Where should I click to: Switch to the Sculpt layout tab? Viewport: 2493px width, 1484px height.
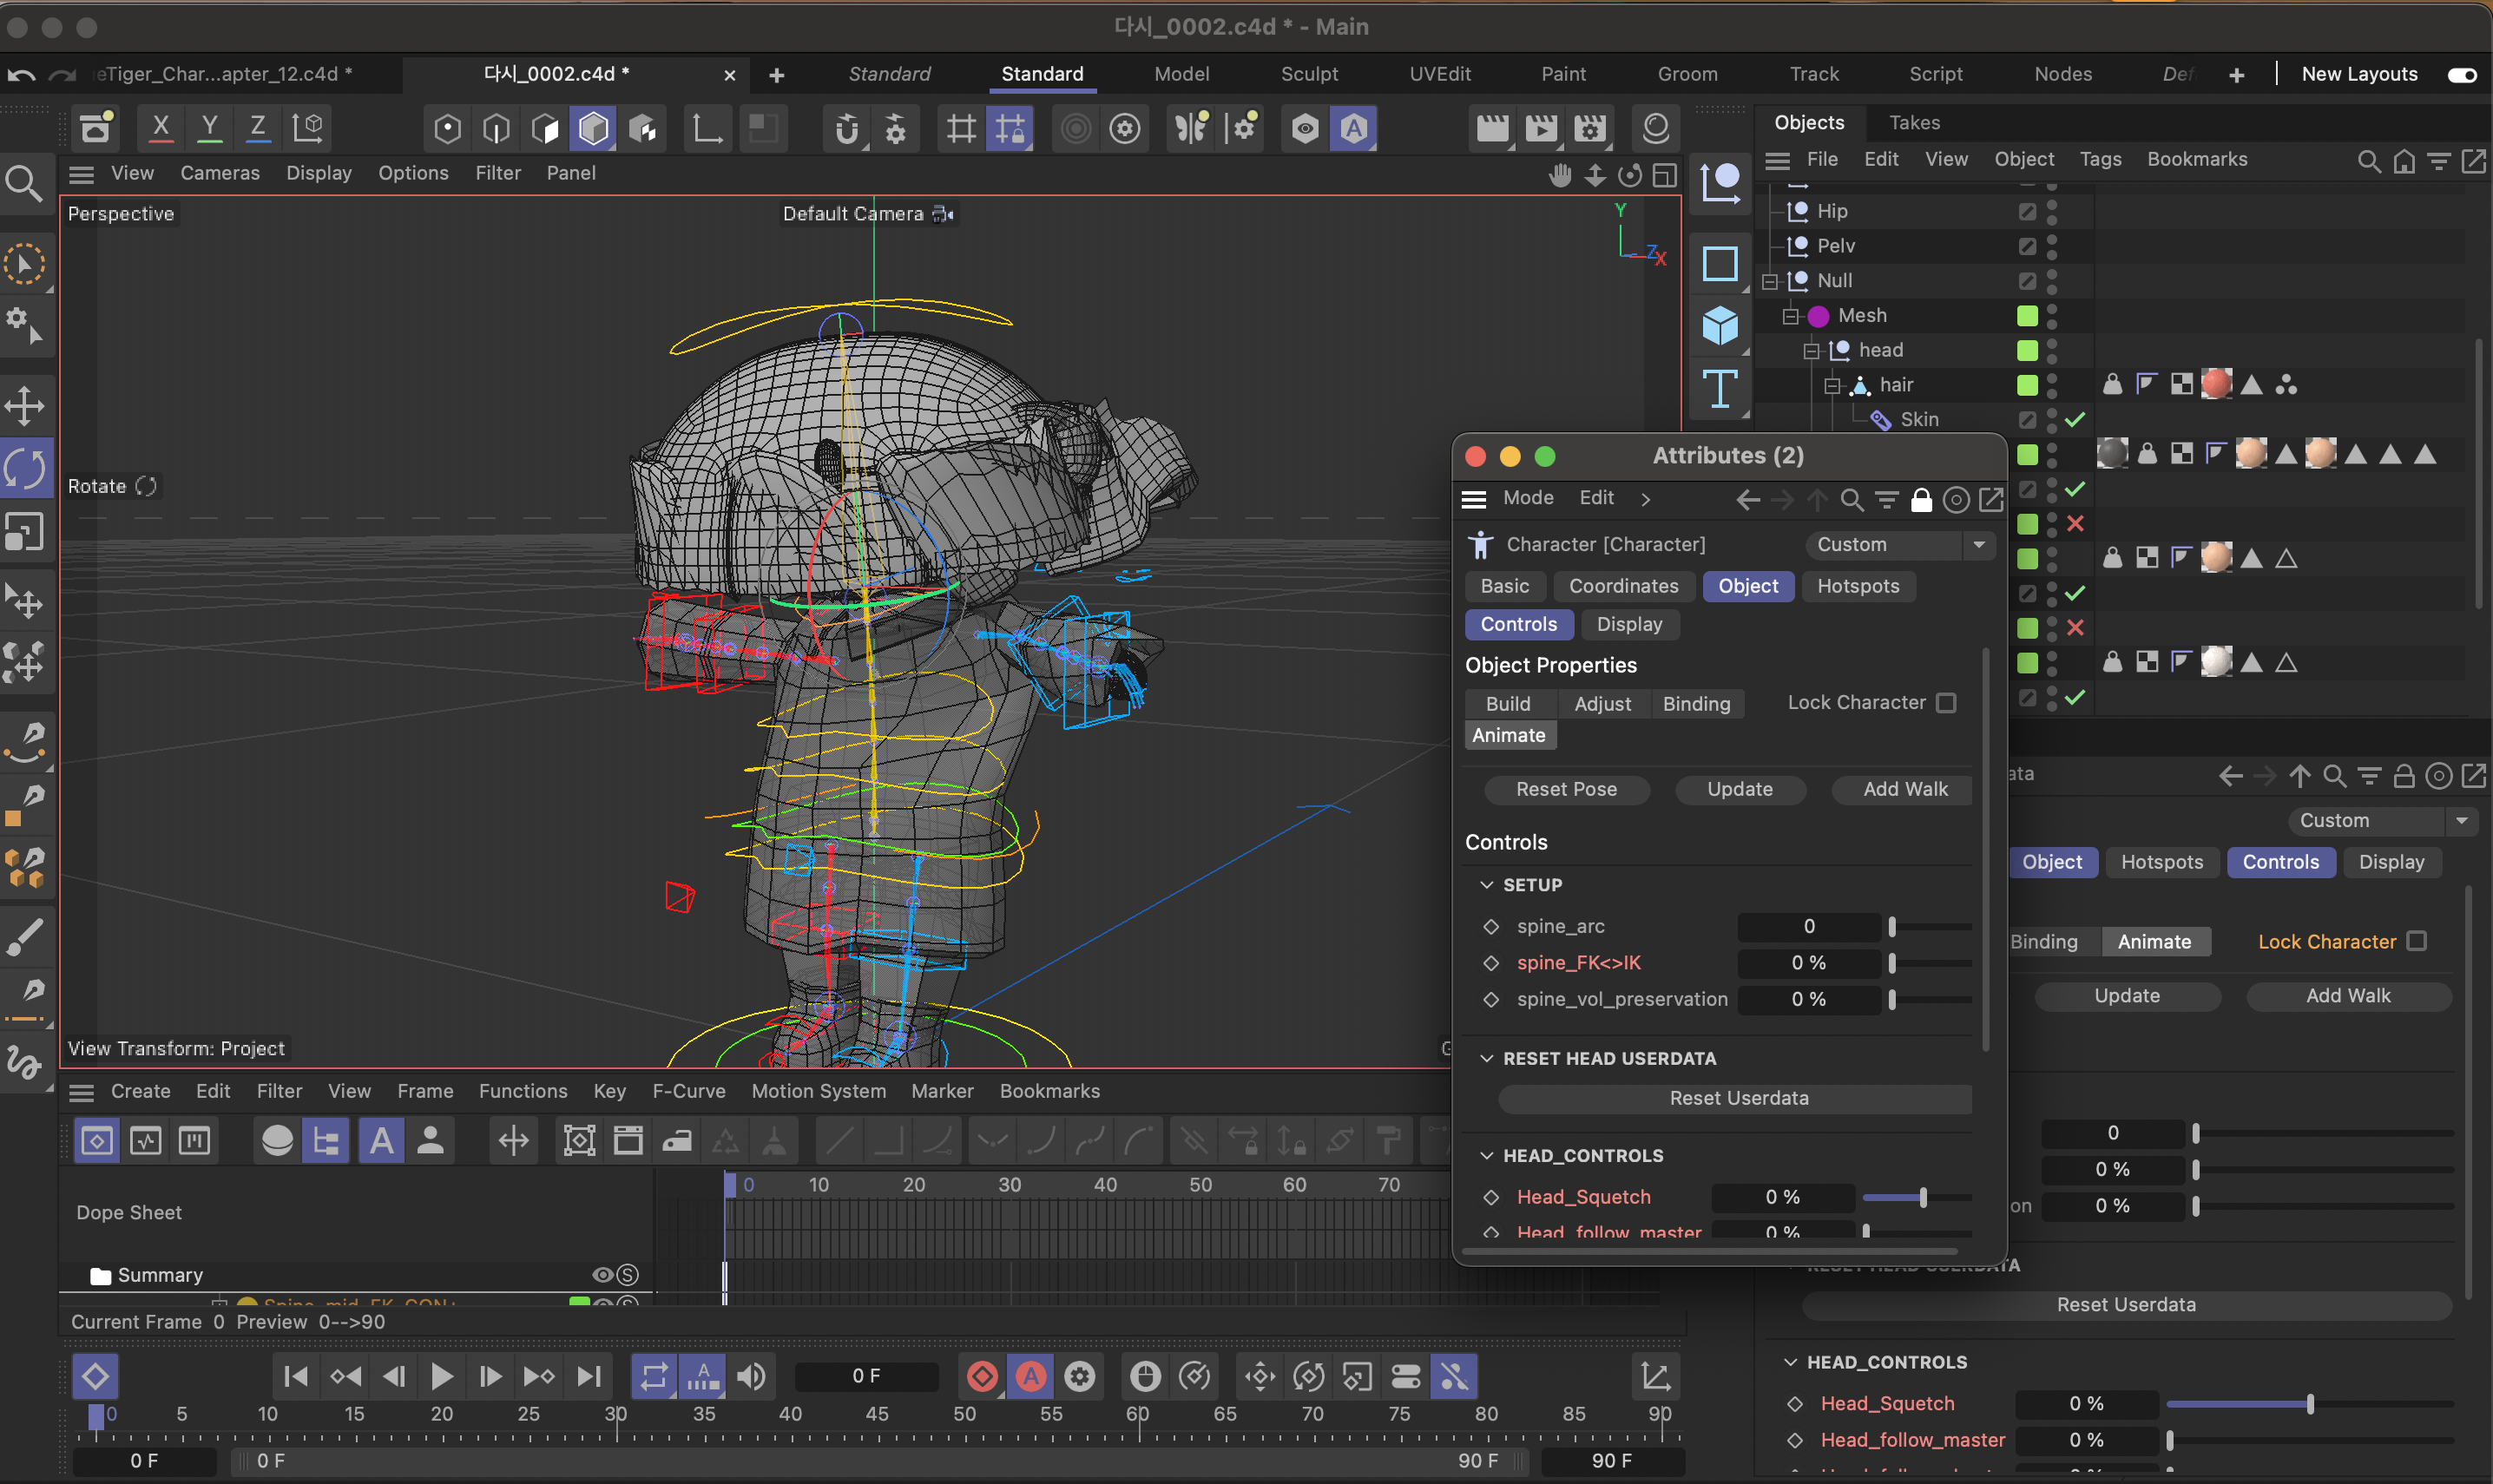point(1308,74)
